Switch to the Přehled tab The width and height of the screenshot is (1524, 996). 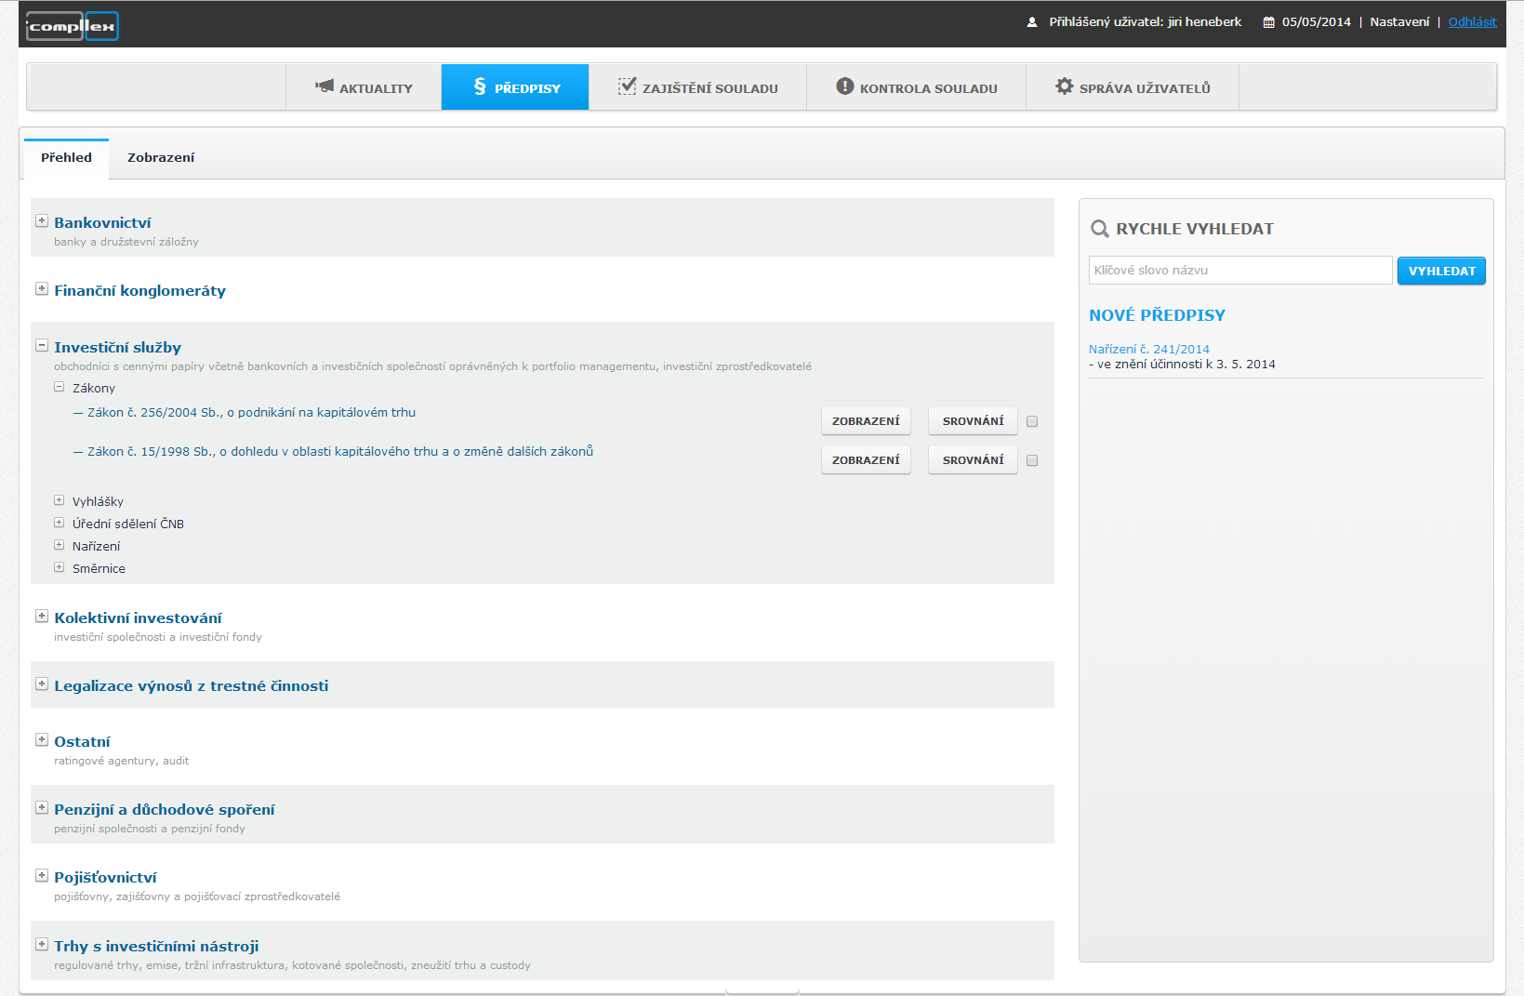click(x=66, y=158)
